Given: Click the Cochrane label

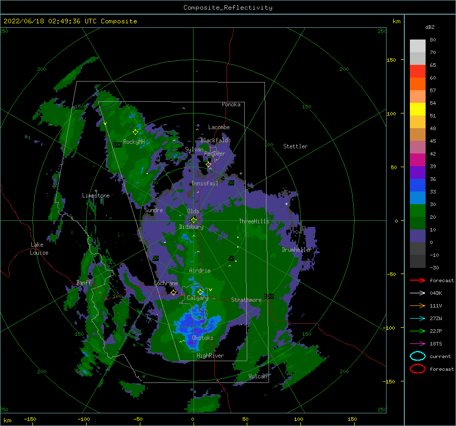Looking at the screenshot, I should [166, 283].
